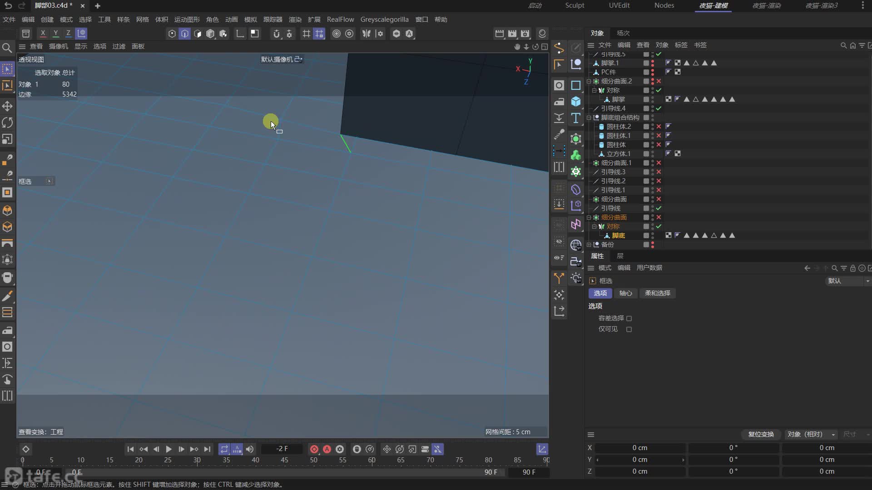872x490 pixels.
Task: Open a new project tab with plus
Action: click(x=97, y=6)
